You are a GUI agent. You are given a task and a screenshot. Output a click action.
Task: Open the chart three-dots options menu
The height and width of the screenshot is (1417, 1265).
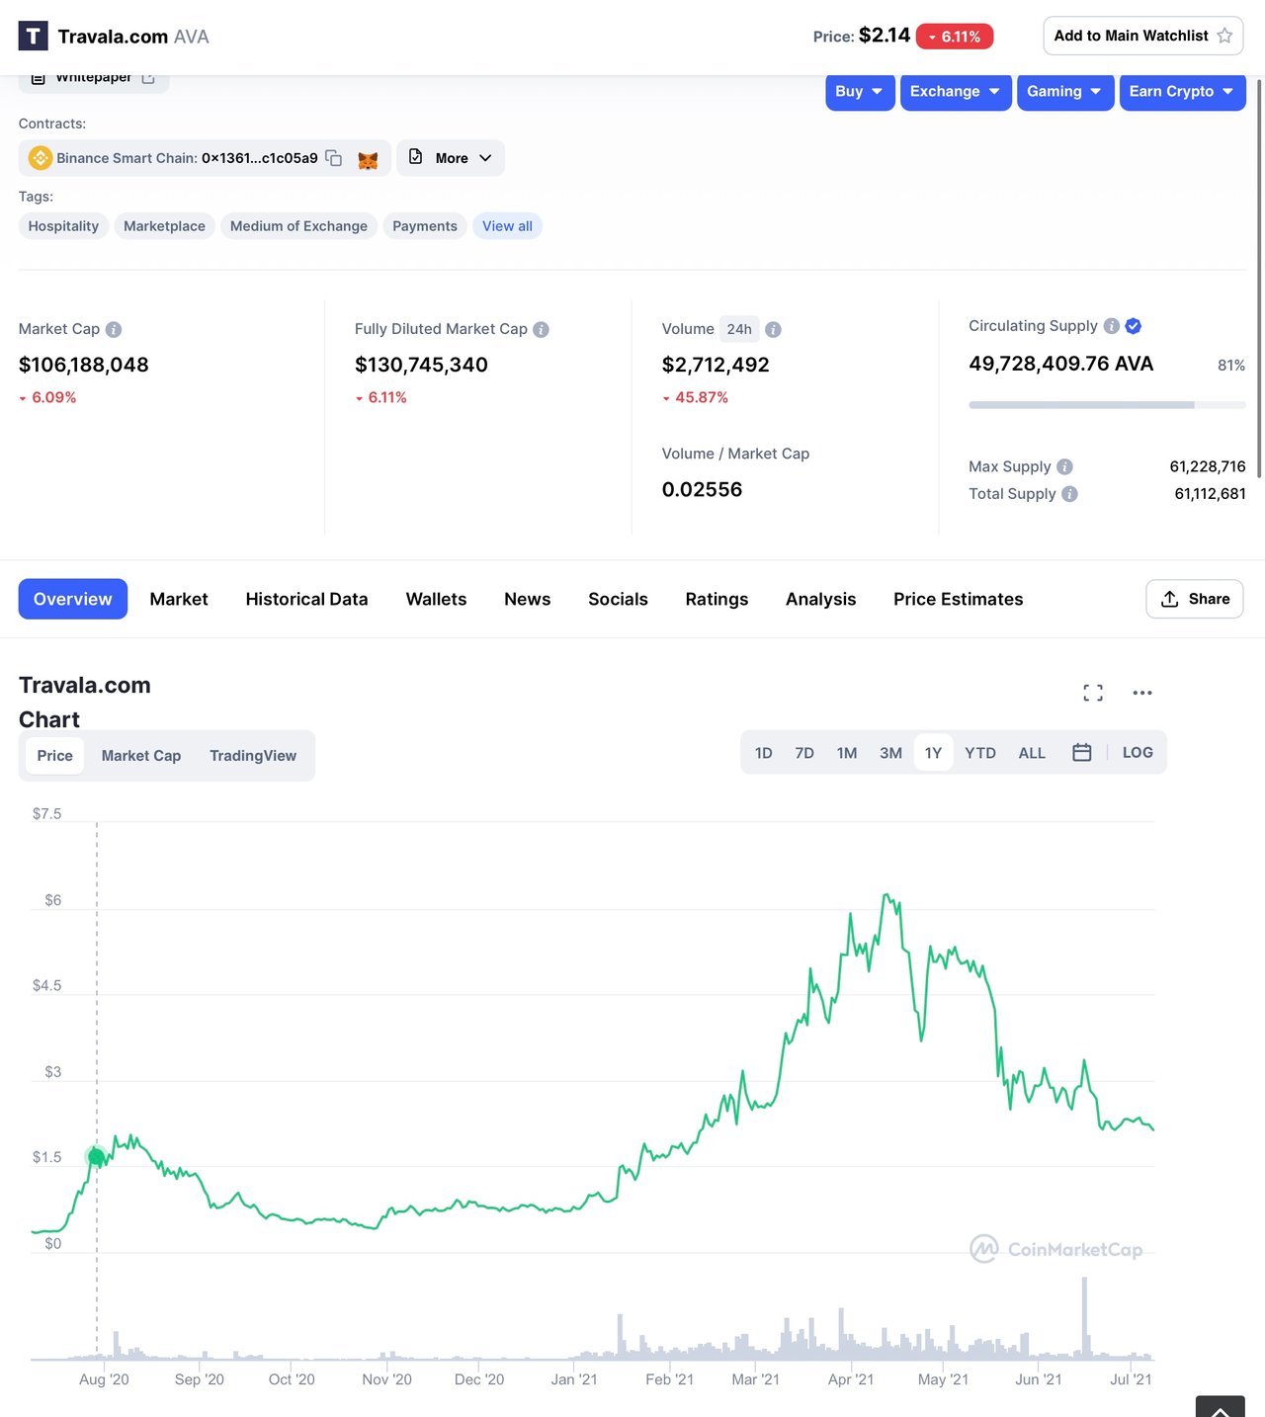1142,693
